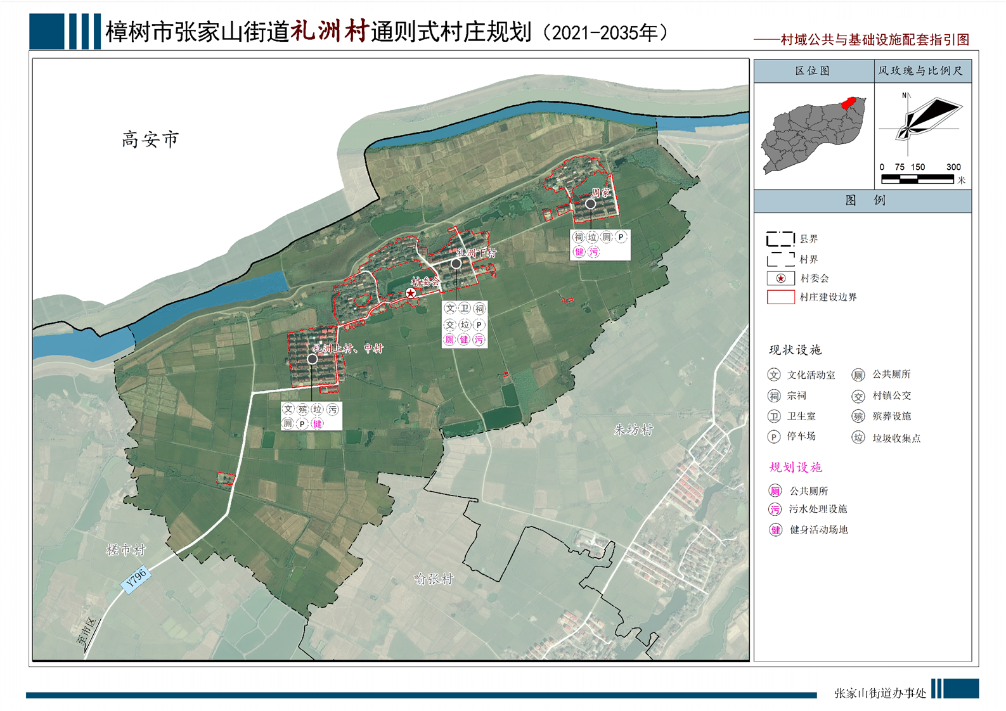Screen dimensions: 1006x711
Task: Click the 卫 icon in the 礼洲下村 callout
Action: 465,309
